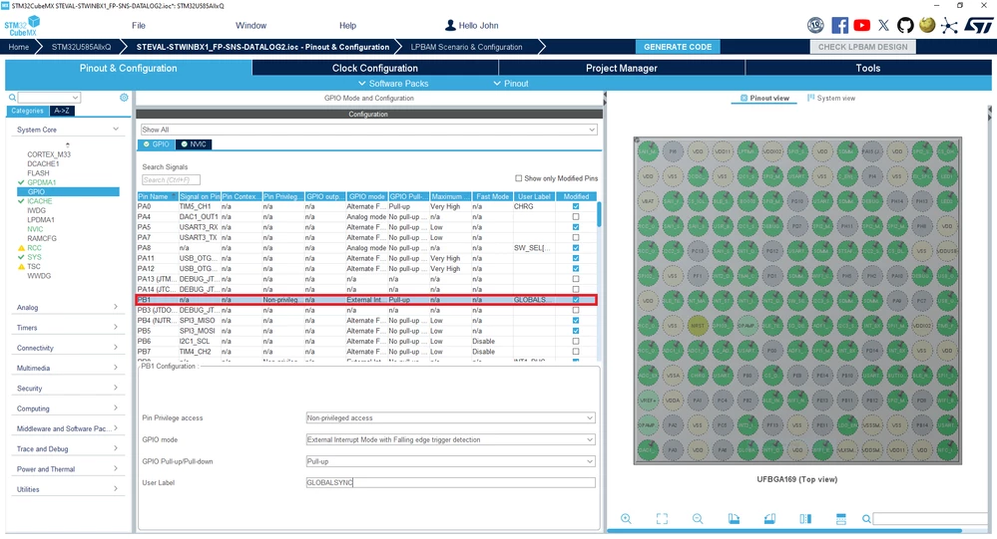Screen dimensions: 997x539
Task: Click the pin search magnifier icon
Action: (866, 519)
